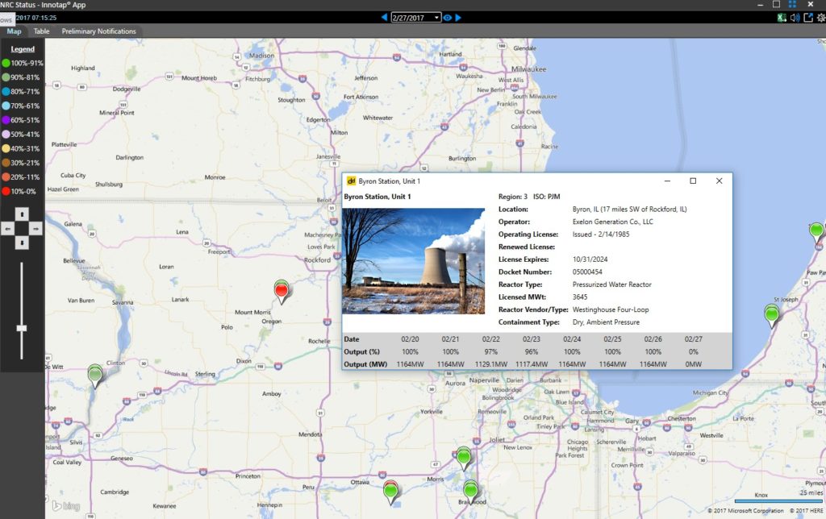Pan the map left
826x519 pixels.
8,228
